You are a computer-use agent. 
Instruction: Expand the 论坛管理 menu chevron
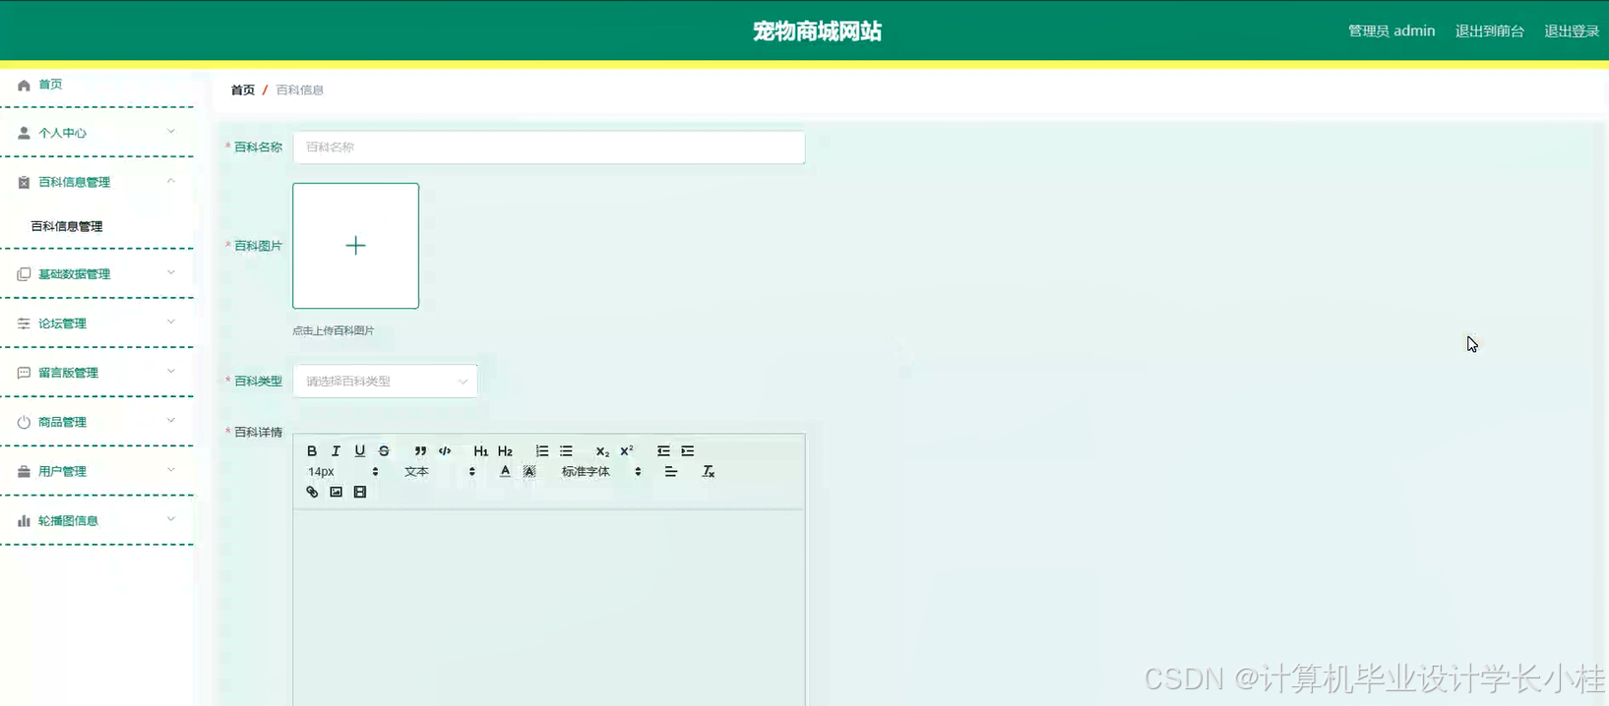(x=171, y=323)
